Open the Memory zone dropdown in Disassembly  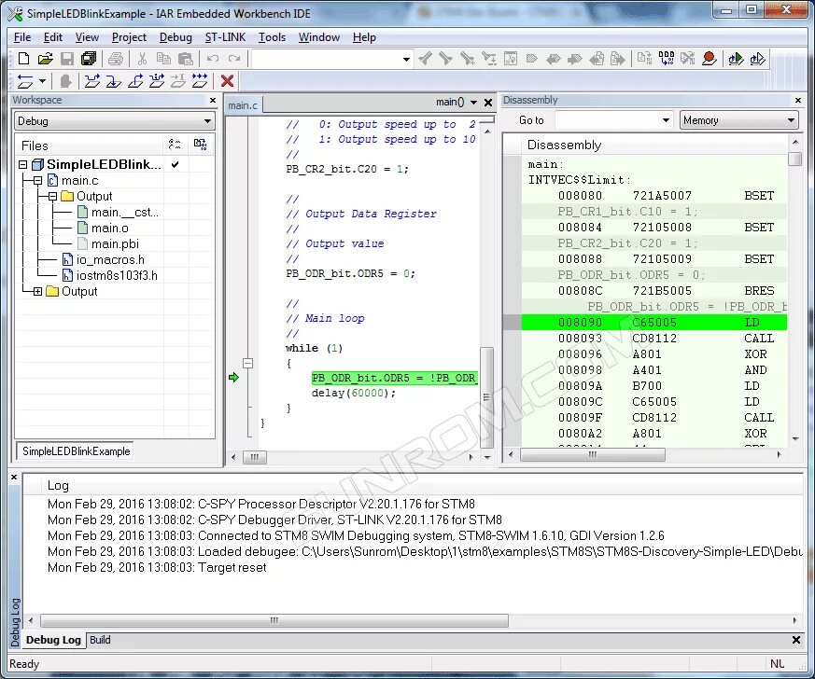point(791,120)
